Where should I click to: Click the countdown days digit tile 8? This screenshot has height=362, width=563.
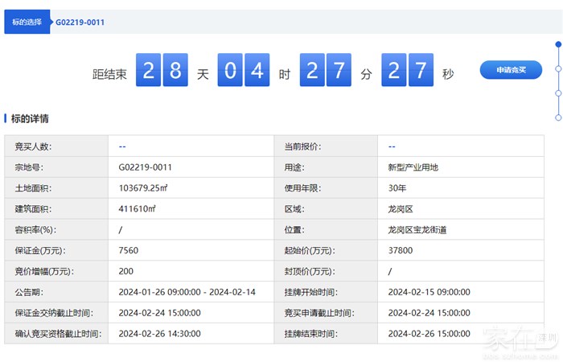point(175,71)
